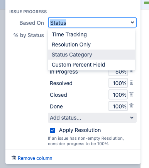Viewport: 149px width, 168px height.
Task: Delete the Done status row
Action: [131, 106]
